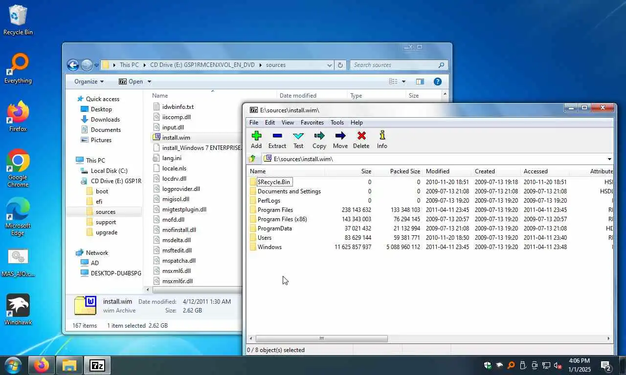Viewport: 626px width, 375px height.
Task: Open Google Chrome desktop shortcut
Action: coord(18,168)
